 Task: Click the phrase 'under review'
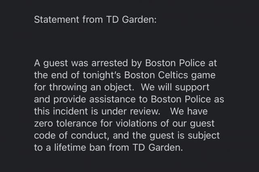[x=130, y=111]
